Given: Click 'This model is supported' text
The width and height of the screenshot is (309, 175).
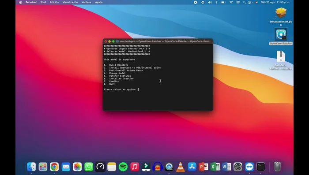Looking at the screenshot, I should point(120,60).
